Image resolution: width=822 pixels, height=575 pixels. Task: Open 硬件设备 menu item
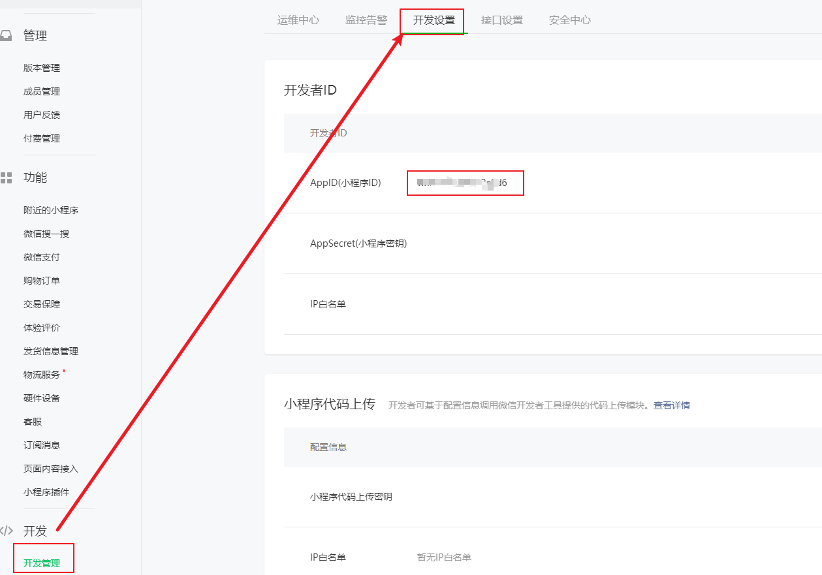click(42, 398)
